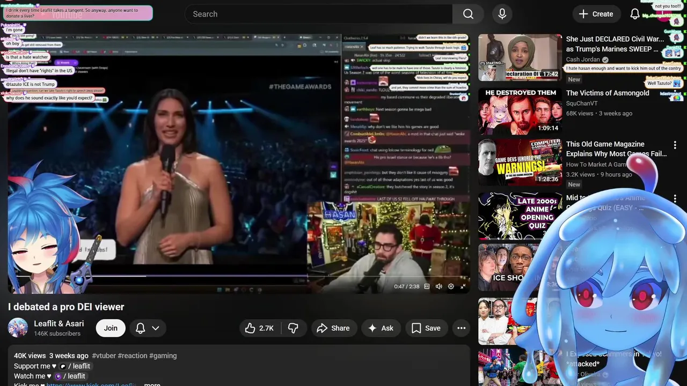Image resolution: width=687 pixels, height=386 pixels.
Task: Open player settings gear
Action: [451, 286]
